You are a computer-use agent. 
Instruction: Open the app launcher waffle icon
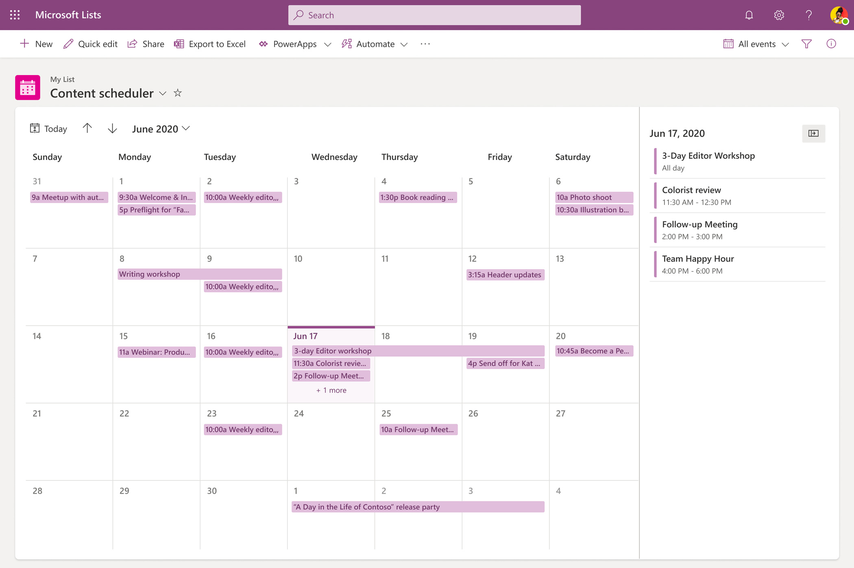[15, 15]
